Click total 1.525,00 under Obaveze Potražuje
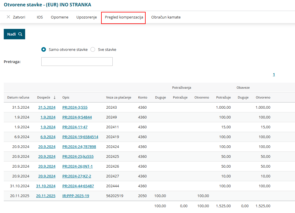The image size is (295, 213). (223, 206)
